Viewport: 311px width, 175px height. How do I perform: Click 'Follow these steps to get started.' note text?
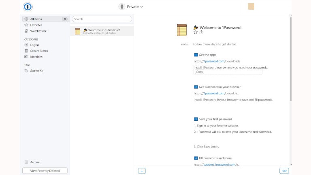click(x=215, y=44)
